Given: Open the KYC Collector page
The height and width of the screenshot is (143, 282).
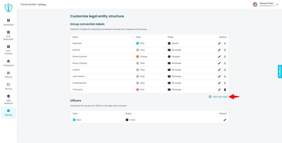Looking at the screenshot, I should pyautogui.click(x=9, y=50).
